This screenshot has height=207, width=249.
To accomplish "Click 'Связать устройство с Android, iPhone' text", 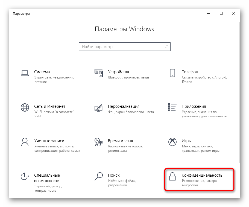I will [204, 79].
